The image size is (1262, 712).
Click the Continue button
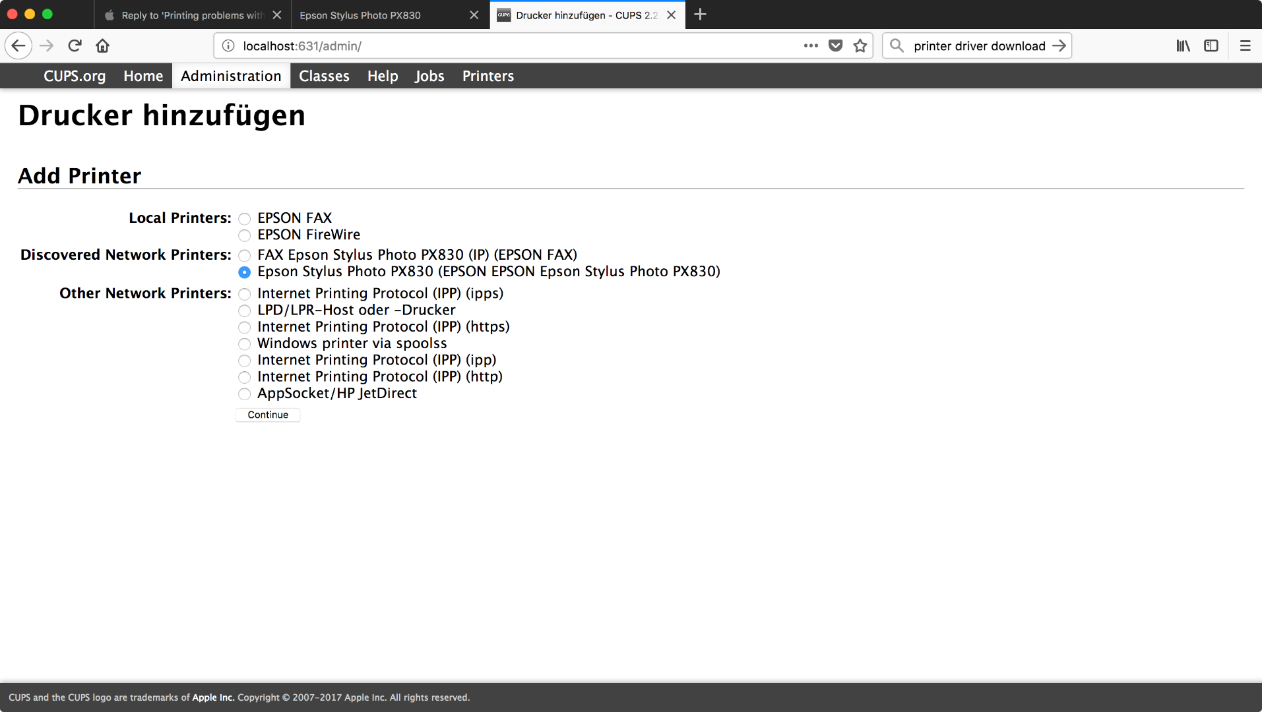[x=268, y=415]
